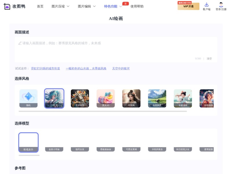Viewport: 232px width, 174px height.
Task: Try the 一幅初冬的山水画，水墨画风格 suggestion
Action: click(86, 68)
